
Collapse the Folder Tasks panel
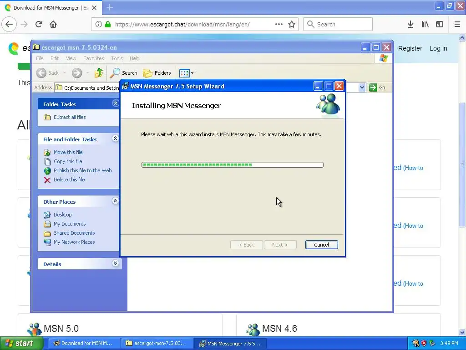[115, 103]
